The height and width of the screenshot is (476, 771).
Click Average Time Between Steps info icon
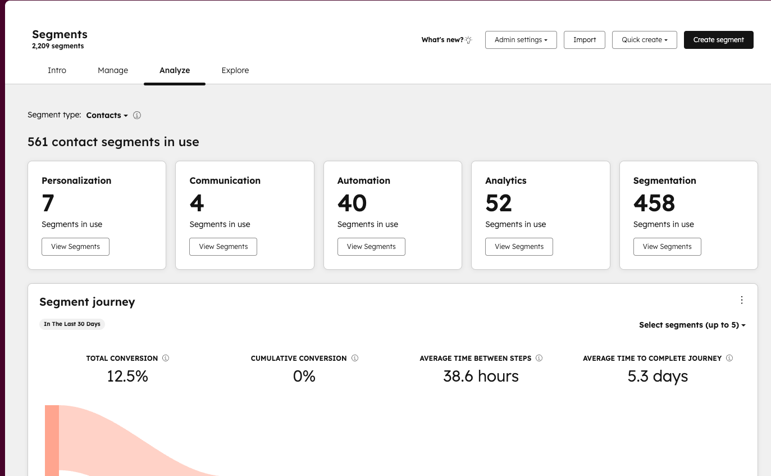click(x=539, y=358)
